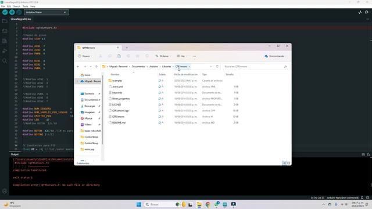
Task: Open the recent locations chevron in File Explorer
Action: coord(91,67)
